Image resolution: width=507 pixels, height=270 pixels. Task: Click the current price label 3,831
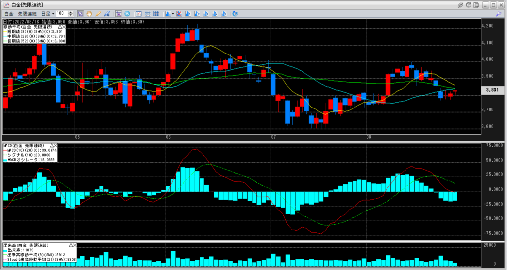tap(492, 90)
